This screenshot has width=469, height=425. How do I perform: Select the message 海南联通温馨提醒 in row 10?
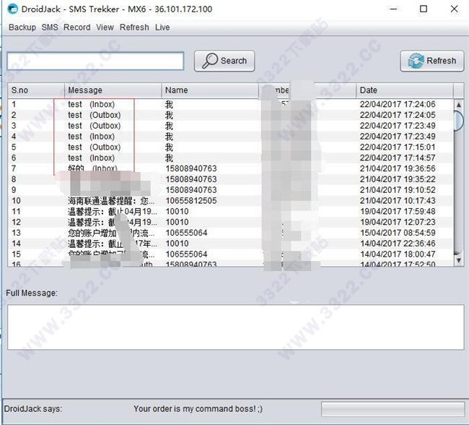[111, 201]
